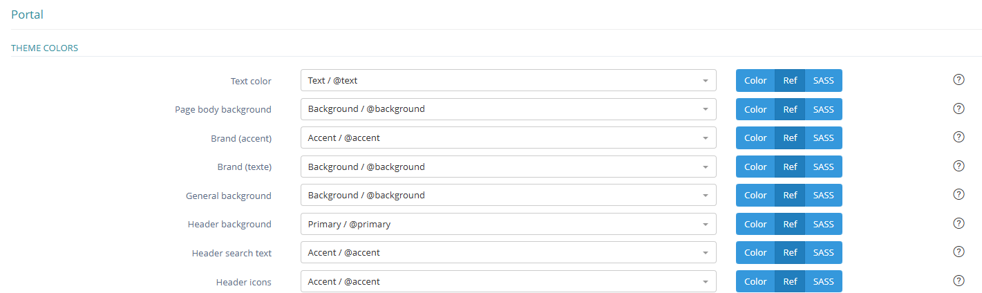Image resolution: width=982 pixels, height=293 pixels.
Task: Select Ref mode for Brand (accent)
Action: [x=790, y=138]
